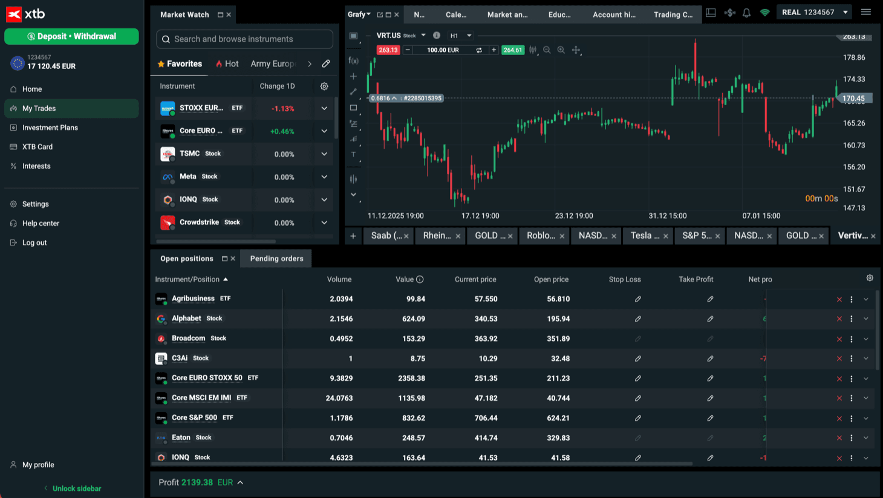
Task: Open instrument info for VRT.US
Action: (x=437, y=36)
